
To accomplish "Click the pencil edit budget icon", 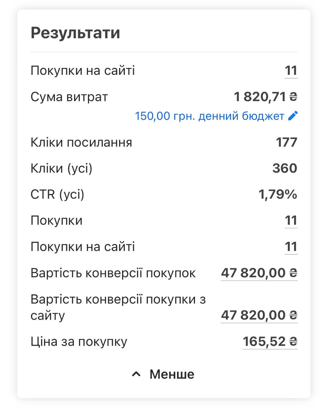I will pyautogui.click(x=293, y=116).
